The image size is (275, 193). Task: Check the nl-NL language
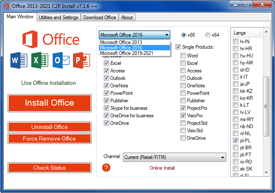tap(235, 134)
